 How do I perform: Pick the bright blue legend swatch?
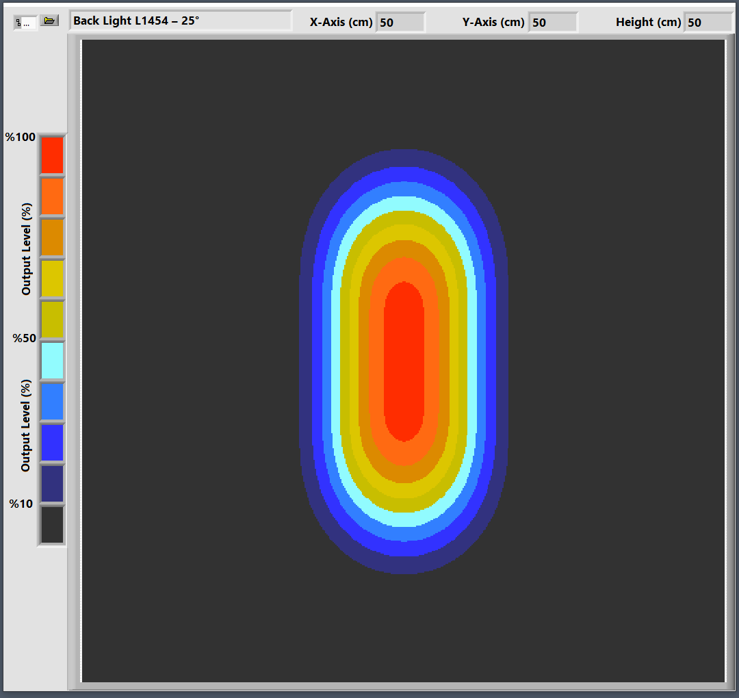(x=52, y=443)
